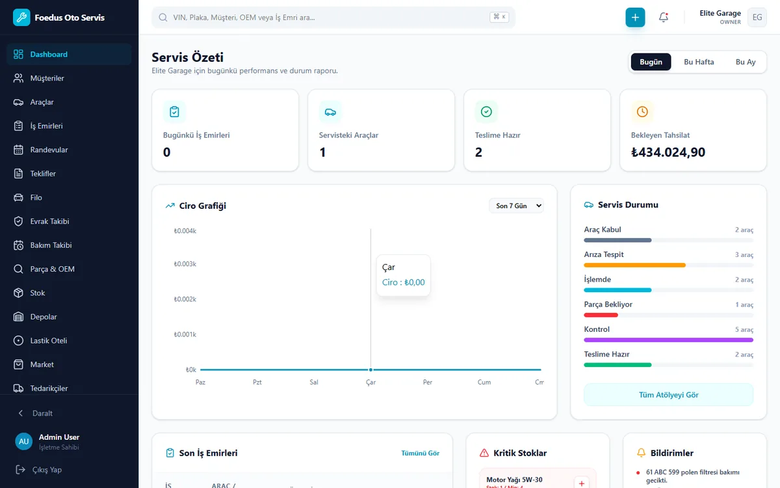Open the Elite Garage account menu
Image resolution: width=780 pixels, height=488 pixels.
tap(733, 18)
